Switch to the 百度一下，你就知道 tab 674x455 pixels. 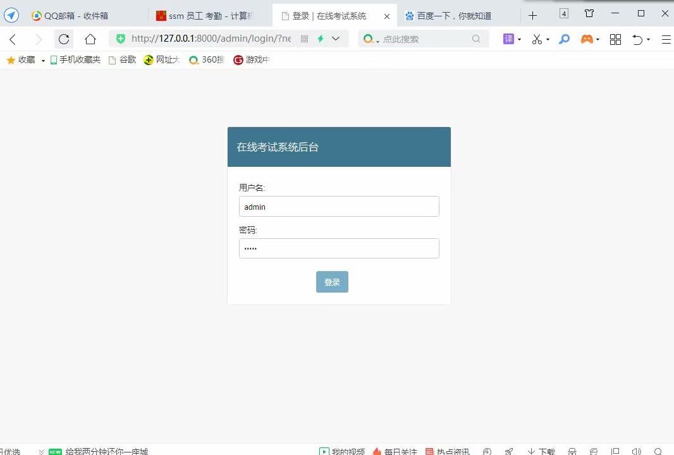[448, 16]
